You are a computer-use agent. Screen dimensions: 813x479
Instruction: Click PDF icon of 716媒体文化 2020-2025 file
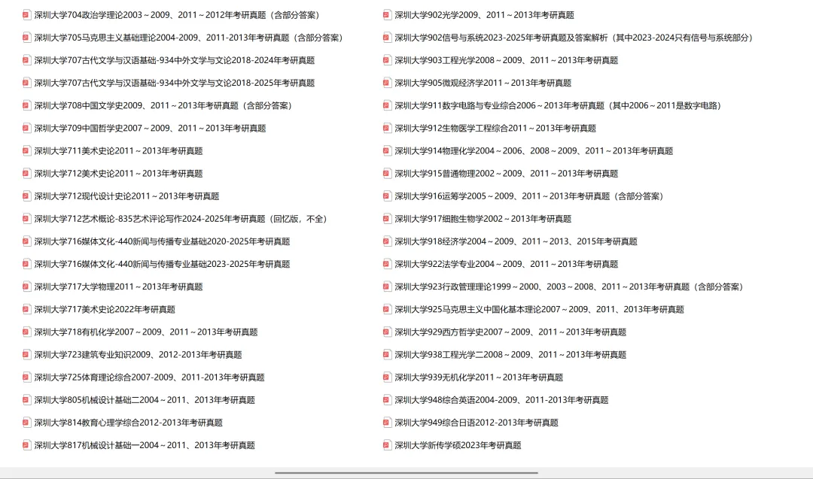(x=26, y=241)
